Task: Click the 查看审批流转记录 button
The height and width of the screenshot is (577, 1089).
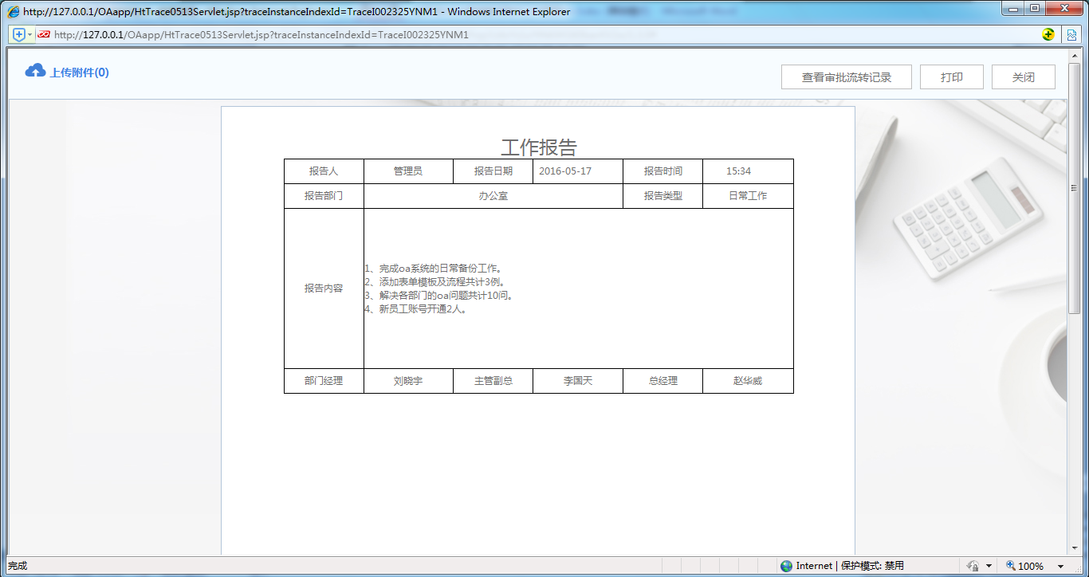Action: (847, 77)
